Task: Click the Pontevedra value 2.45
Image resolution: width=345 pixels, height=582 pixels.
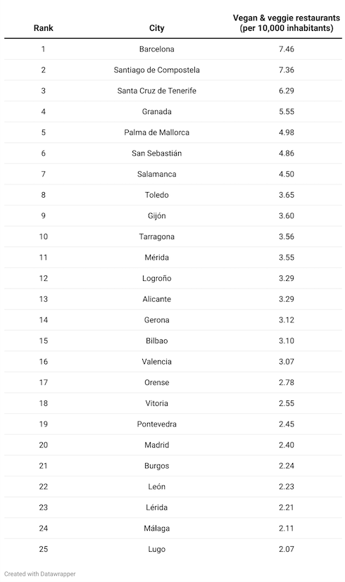Action: point(287,424)
